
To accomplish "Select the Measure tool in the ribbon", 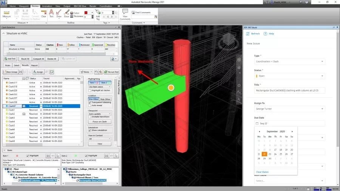I will pos(6,13).
